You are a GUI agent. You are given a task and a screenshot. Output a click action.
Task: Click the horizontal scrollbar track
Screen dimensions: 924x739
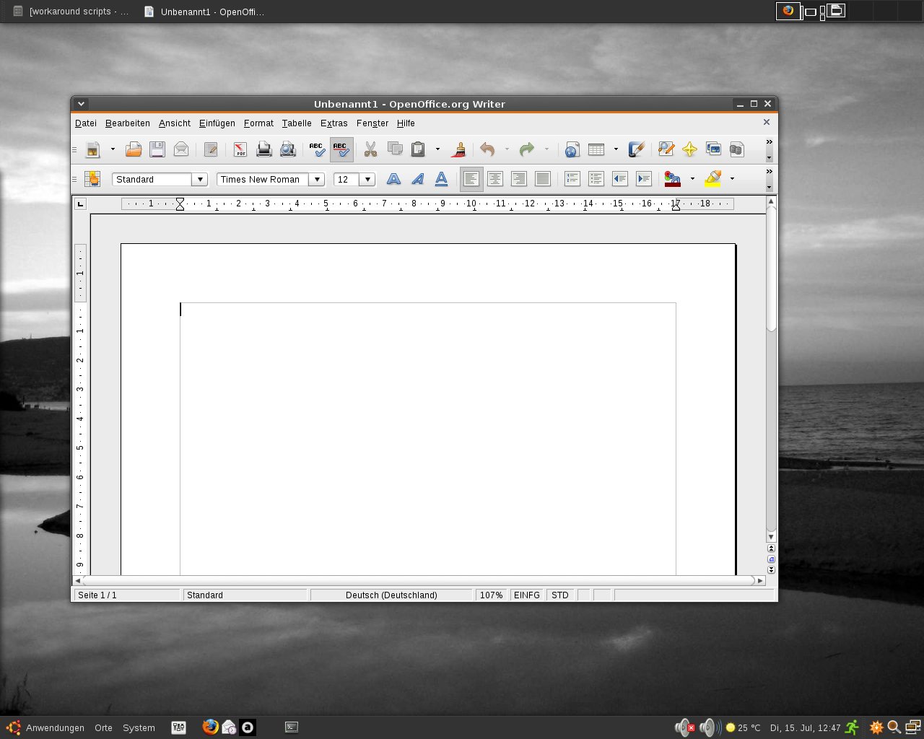click(419, 580)
